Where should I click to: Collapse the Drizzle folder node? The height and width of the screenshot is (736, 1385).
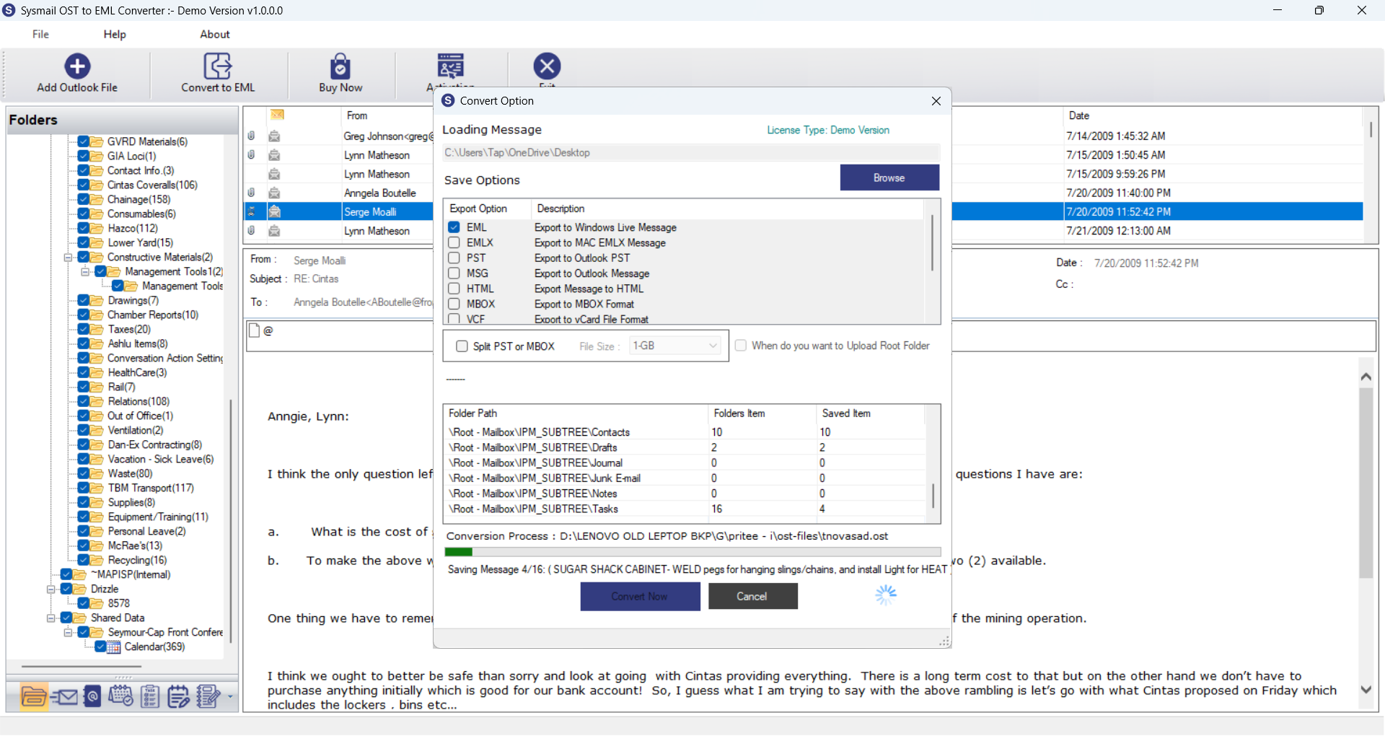50,589
